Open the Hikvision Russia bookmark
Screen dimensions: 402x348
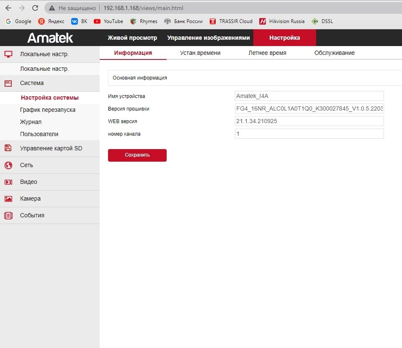pos(282,21)
